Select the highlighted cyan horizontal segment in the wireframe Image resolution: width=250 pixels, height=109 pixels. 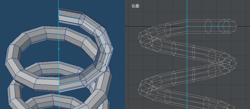click(208, 26)
